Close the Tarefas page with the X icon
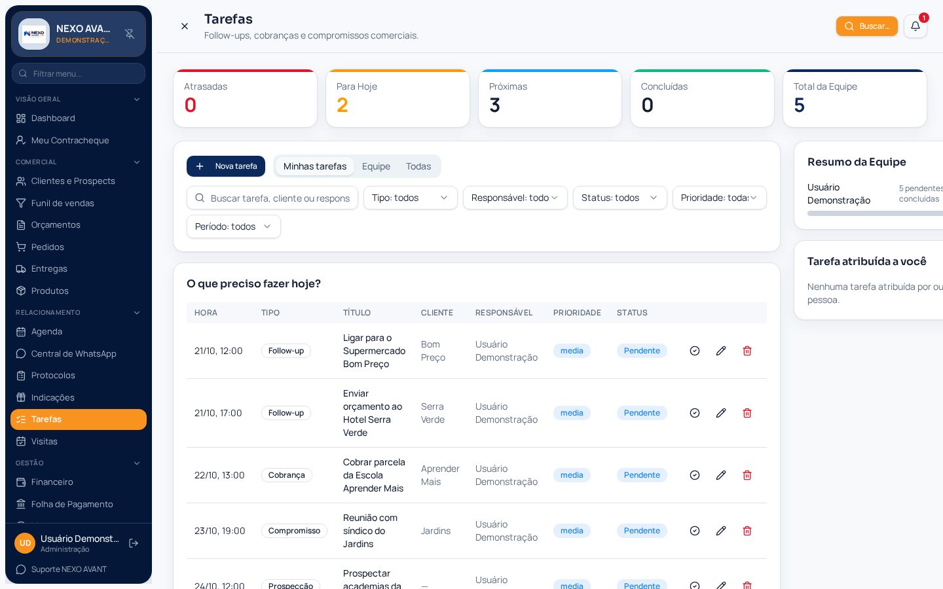Screen dimensions: 943x589 (185, 26)
